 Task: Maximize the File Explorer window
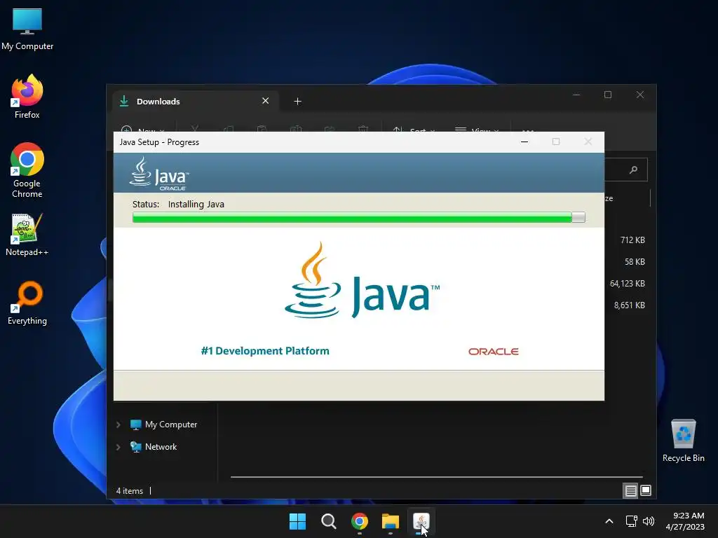[x=608, y=95]
